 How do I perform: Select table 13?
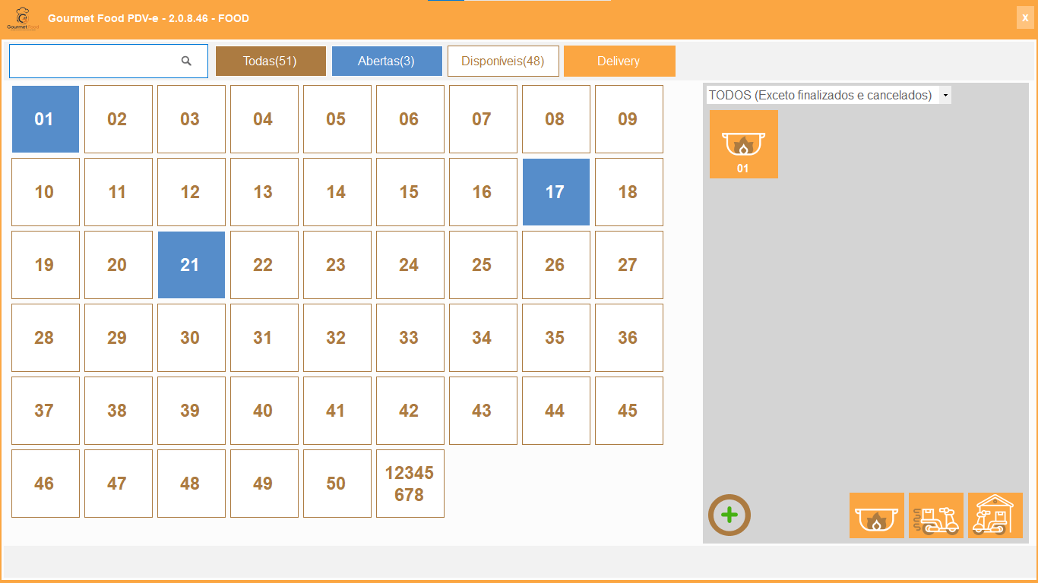[x=264, y=192]
